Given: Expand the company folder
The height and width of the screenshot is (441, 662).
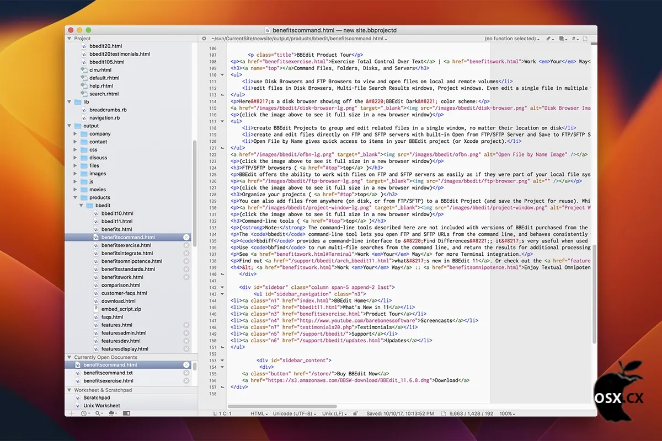Looking at the screenshot, I should click(x=76, y=134).
